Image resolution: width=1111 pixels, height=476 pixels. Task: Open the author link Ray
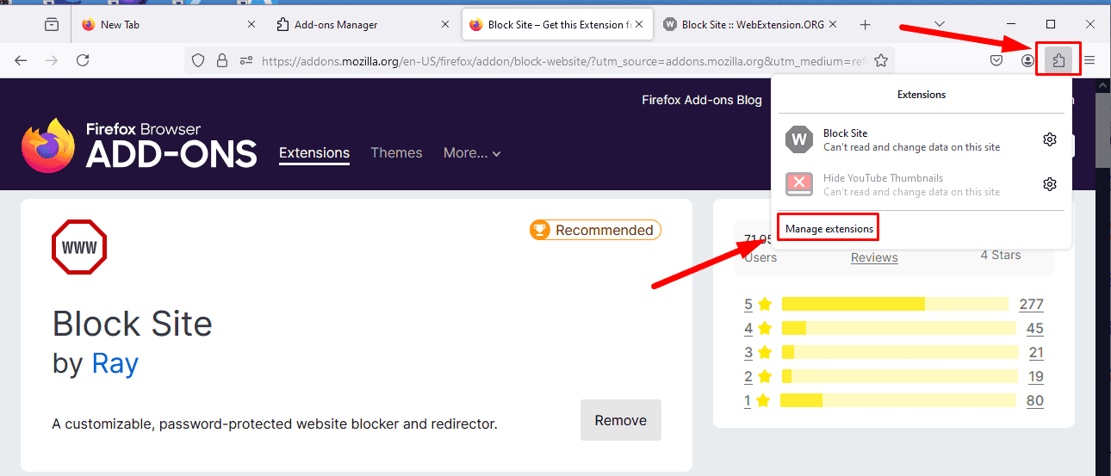click(115, 363)
